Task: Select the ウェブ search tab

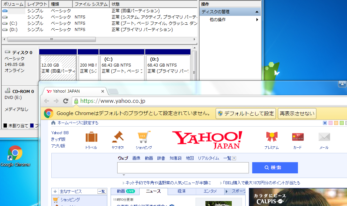Action: click(123, 158)
